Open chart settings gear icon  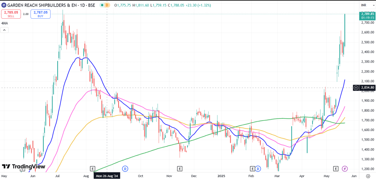point(368,176)
